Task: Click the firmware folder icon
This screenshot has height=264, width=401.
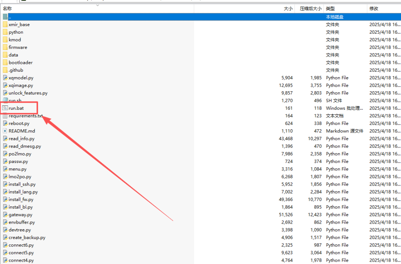Action: click(x=5, y=47)
